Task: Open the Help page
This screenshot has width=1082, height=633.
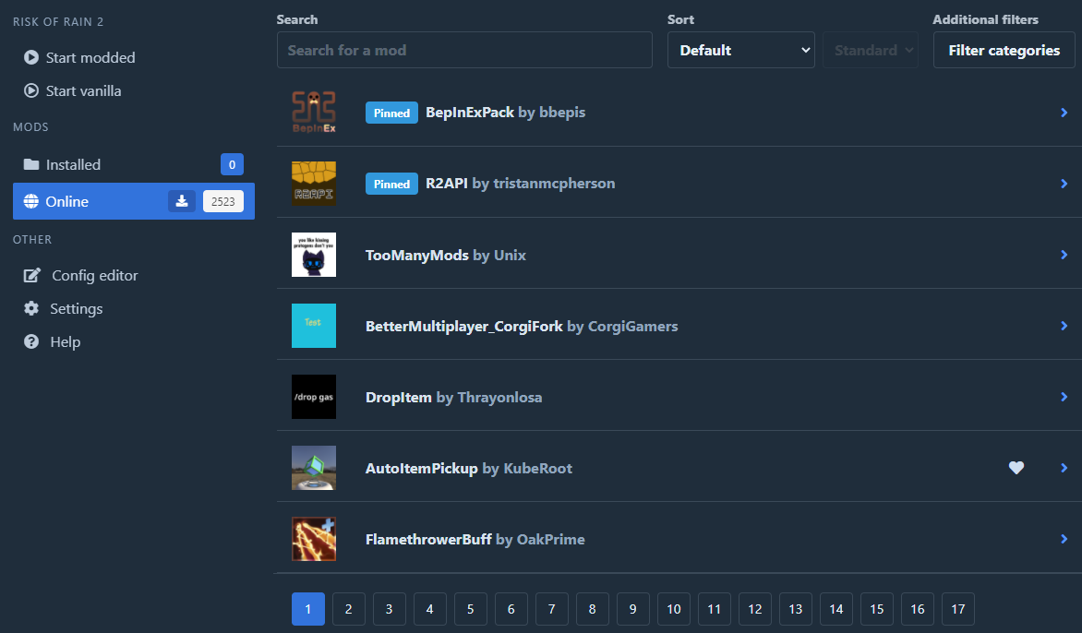Action: pos(133,341)
